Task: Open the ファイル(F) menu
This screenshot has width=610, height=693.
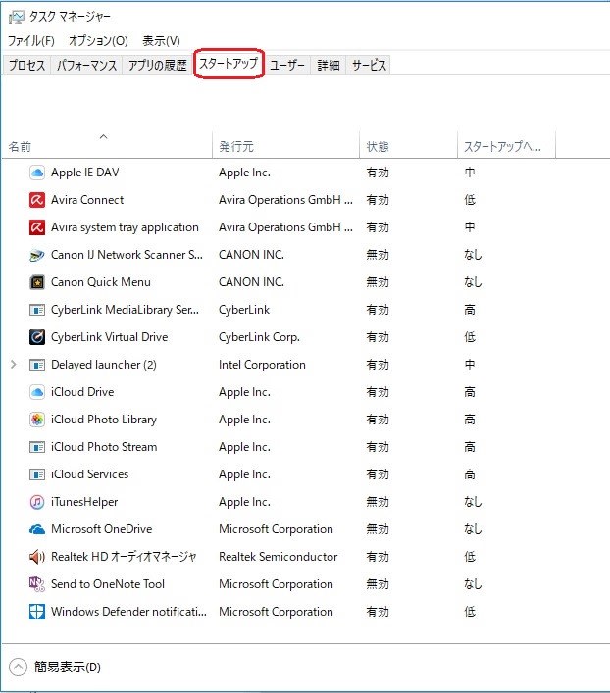Action: (x=31, y=41)
